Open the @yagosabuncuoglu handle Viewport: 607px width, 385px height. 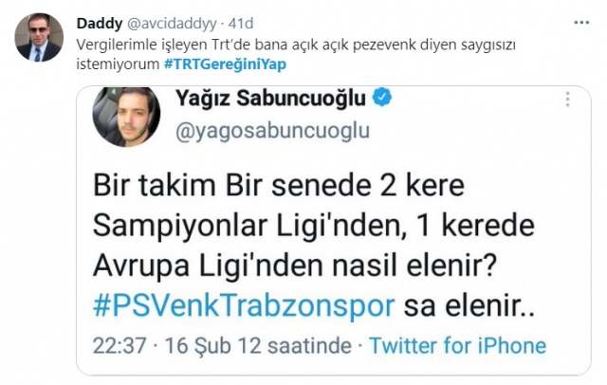click(272, 131)
